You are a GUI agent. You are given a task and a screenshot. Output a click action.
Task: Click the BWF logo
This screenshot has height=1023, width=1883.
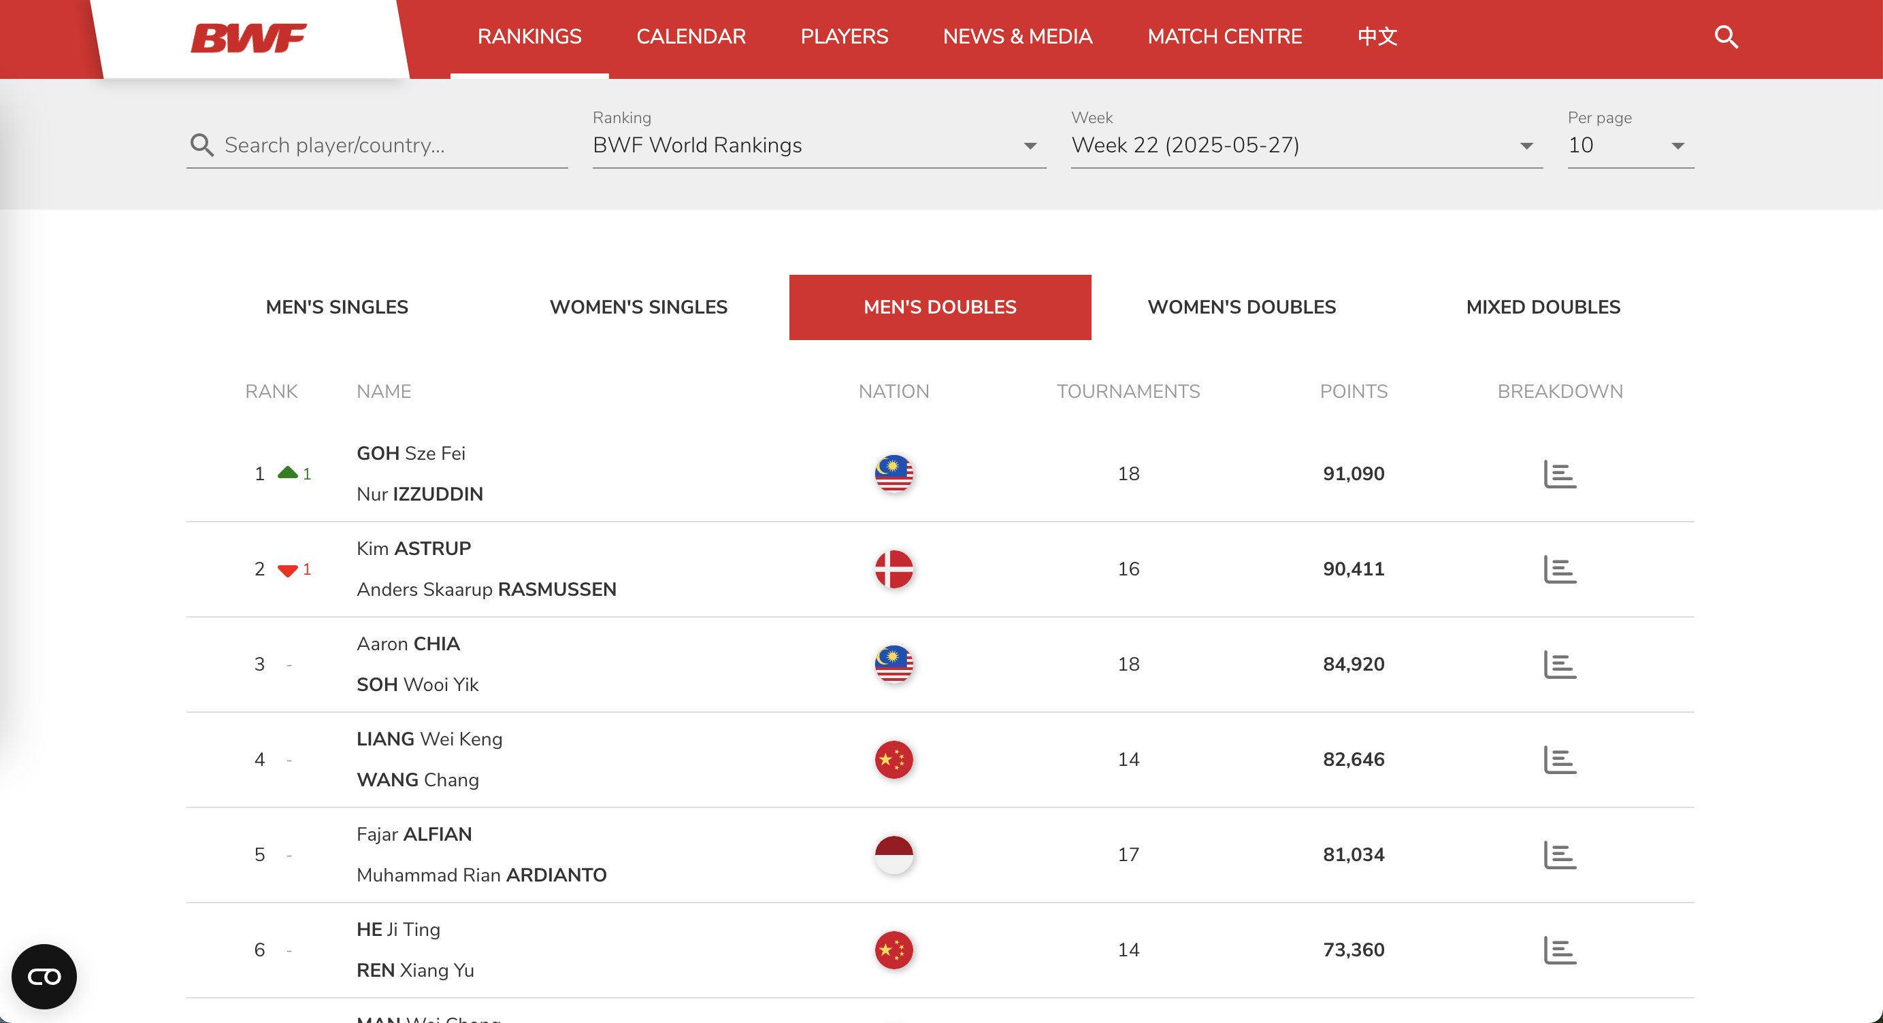click(x=248, y=38)
